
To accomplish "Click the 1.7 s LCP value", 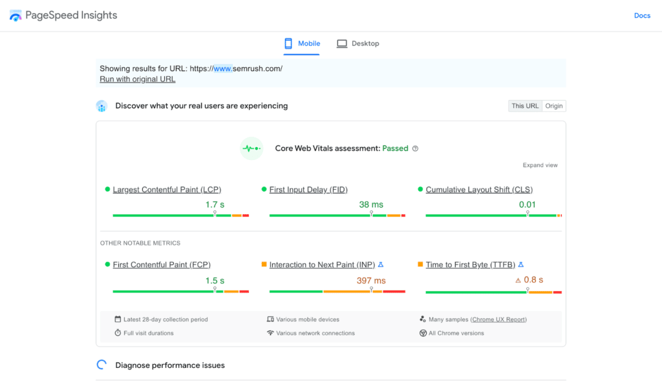I will [215, 205].
